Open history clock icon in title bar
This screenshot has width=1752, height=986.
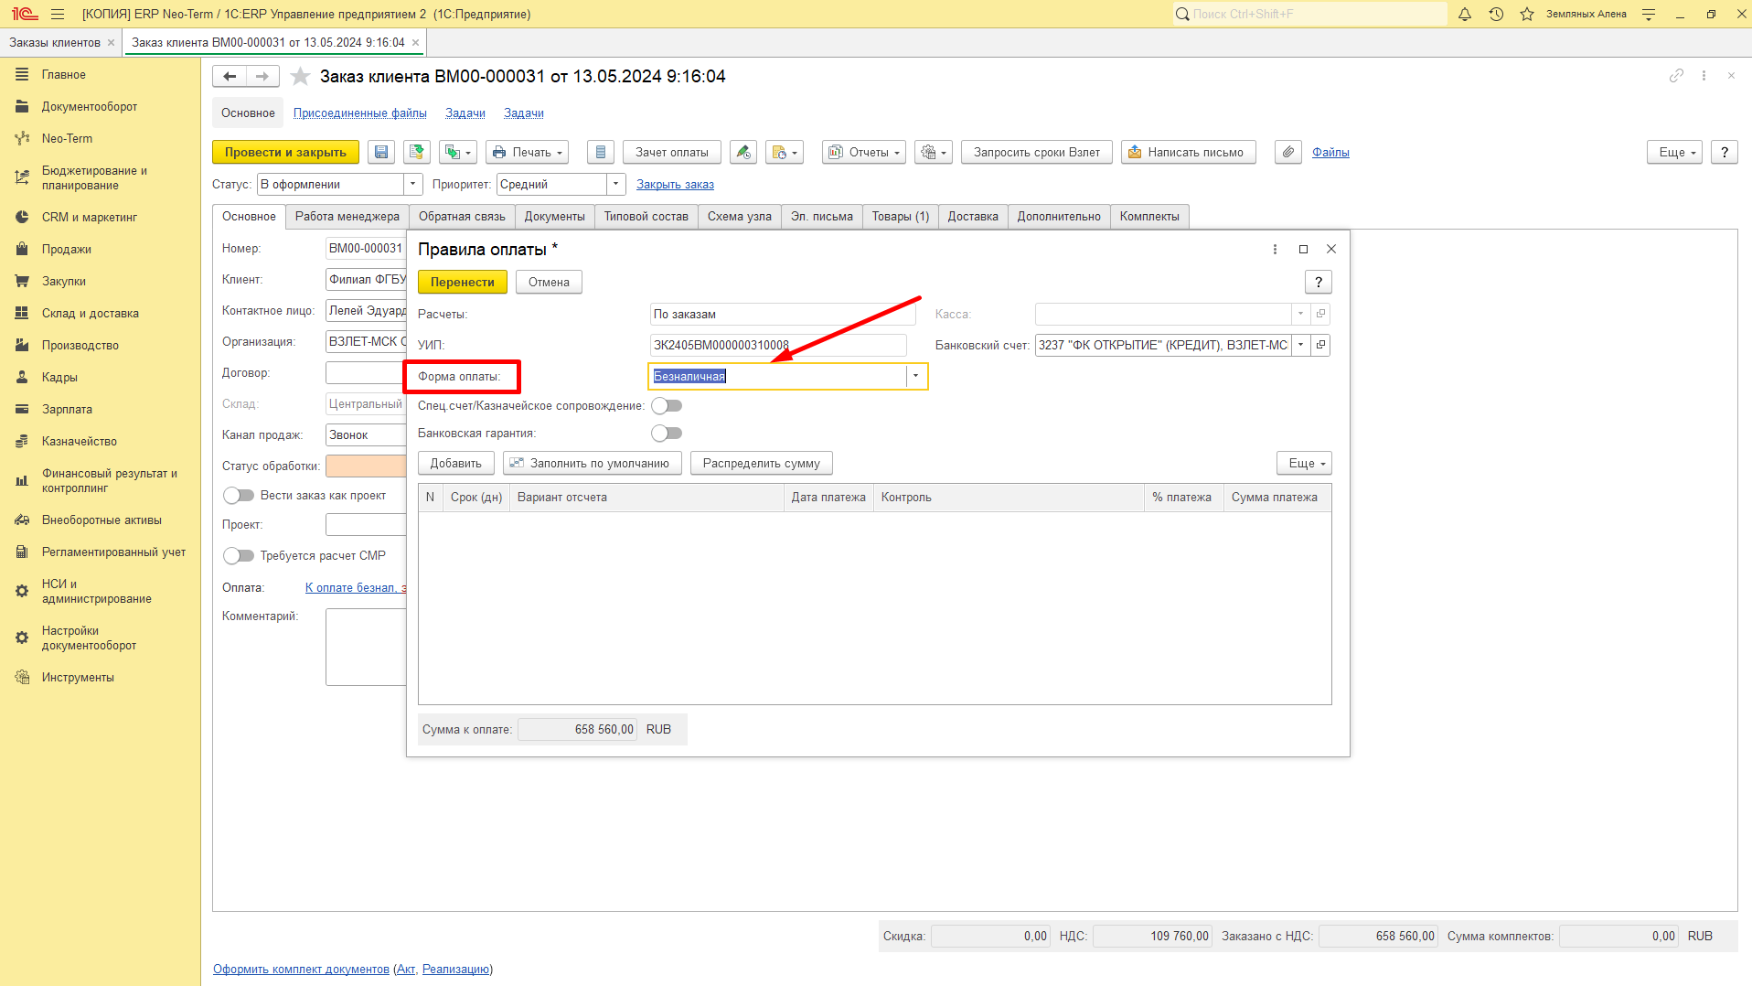(1496, 15)
